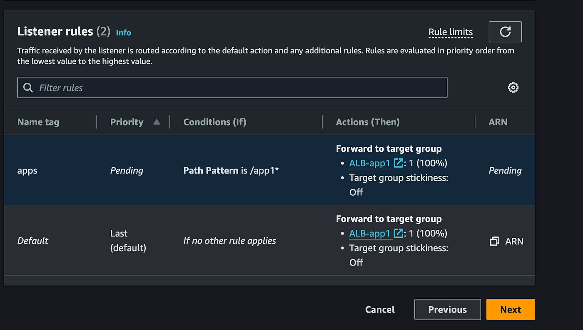Image resolution: width=583 pixels, height=330 pixels.
Task: Click the search magnifier in Filter rules
Action: point(28,88)
